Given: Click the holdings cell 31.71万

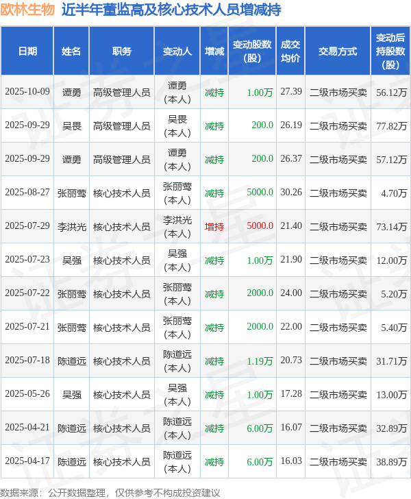Looking at the screenshot, I should point(391,361).
